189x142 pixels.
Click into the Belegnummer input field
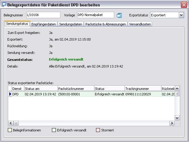coord(43,15)
